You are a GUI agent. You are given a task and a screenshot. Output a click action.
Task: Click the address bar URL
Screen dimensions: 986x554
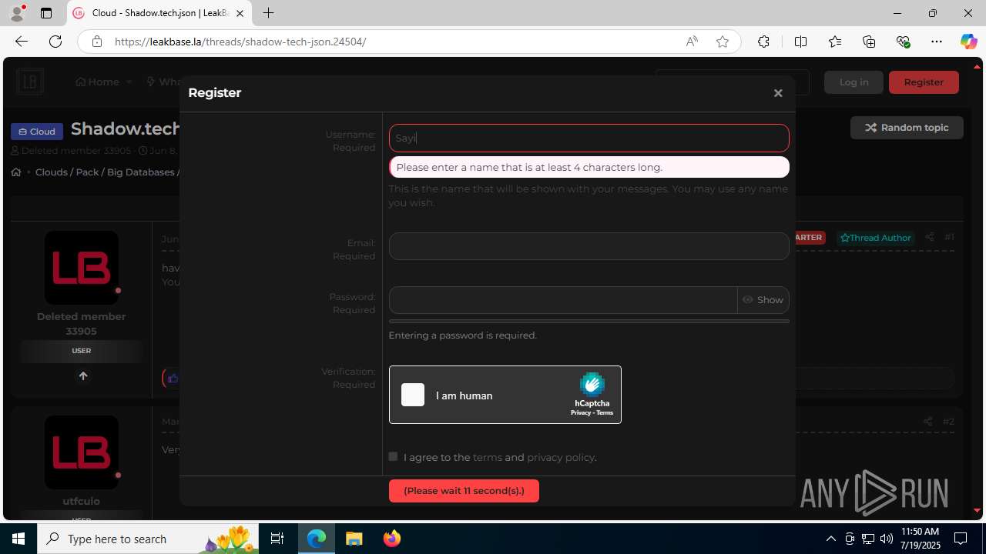[240, 42]
